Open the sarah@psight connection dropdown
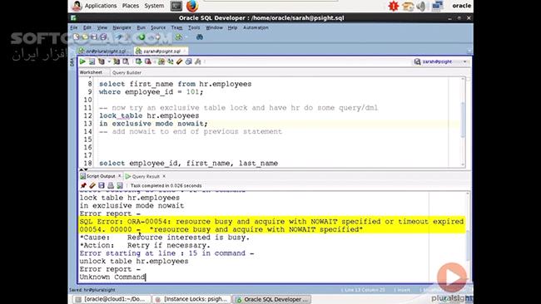Screen dimensions: 541x304 point(464,61)
